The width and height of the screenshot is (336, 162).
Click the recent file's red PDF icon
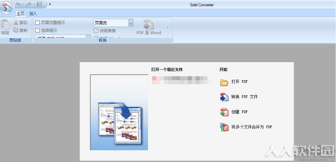155,80
